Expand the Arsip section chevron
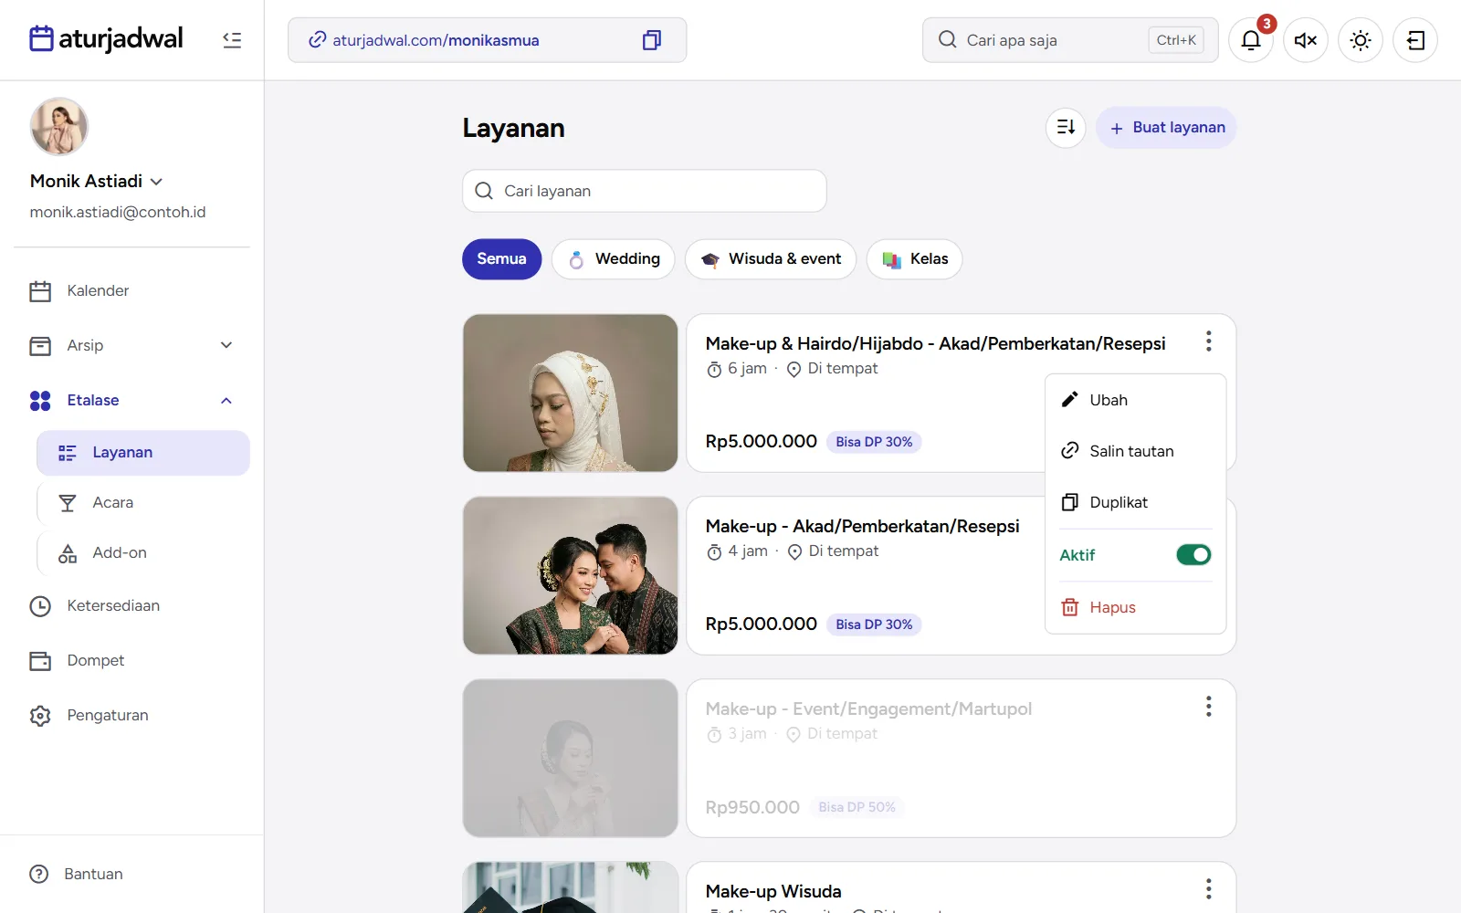Viewport: 1461px width, 913px height. point(226,345)
